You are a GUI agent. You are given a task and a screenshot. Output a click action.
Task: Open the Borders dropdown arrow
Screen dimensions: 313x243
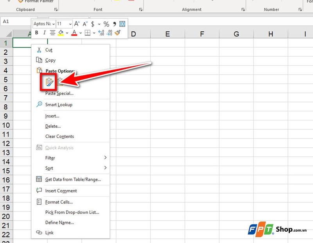94,32
